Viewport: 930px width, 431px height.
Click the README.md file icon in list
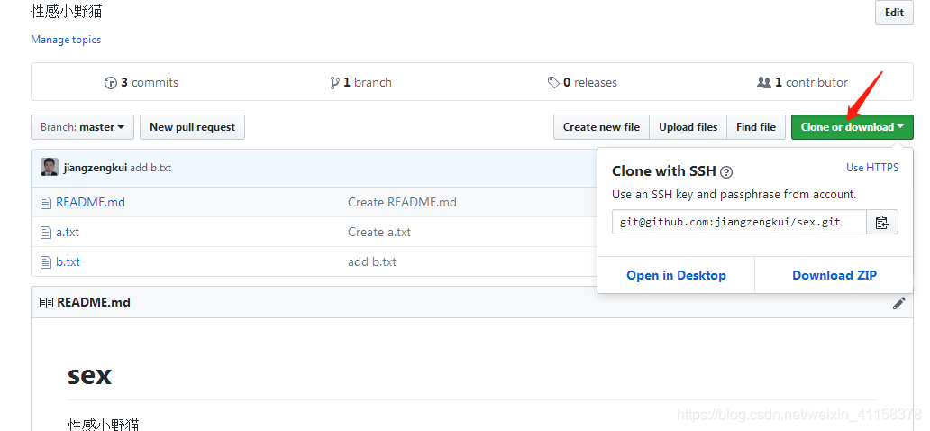(46, 203)
